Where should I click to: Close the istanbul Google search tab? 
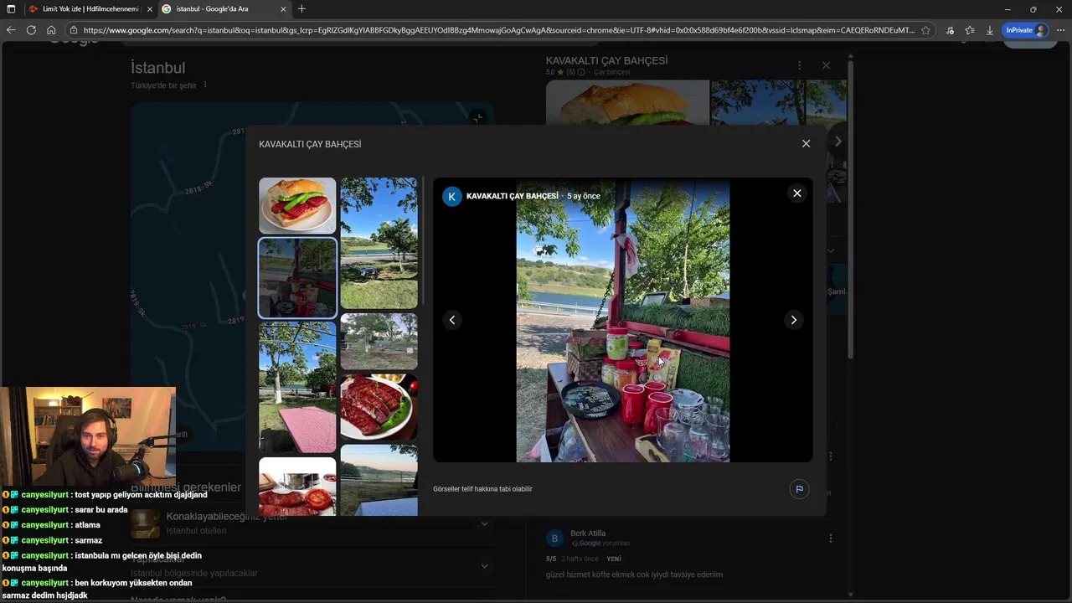[283, 9]
